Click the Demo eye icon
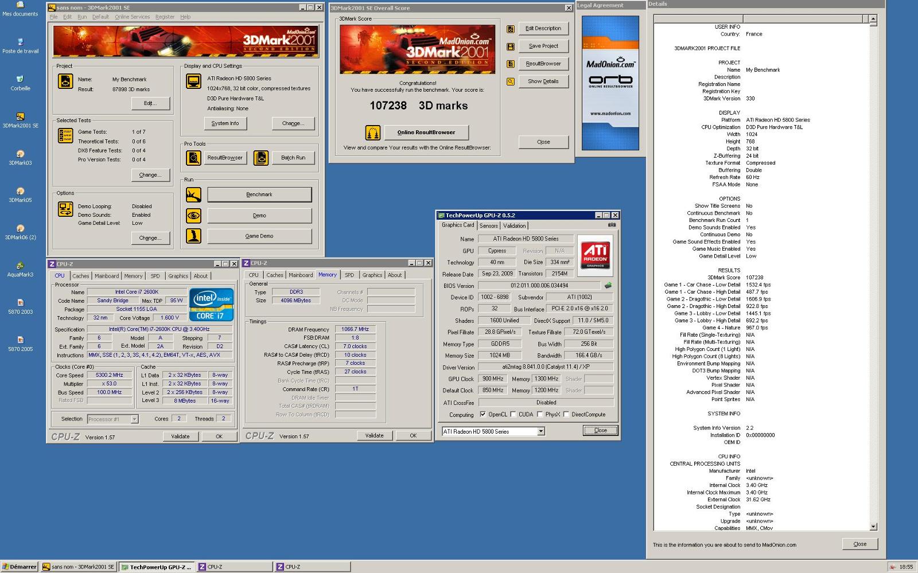Screen dimensions: 918x573 [193, 216]
